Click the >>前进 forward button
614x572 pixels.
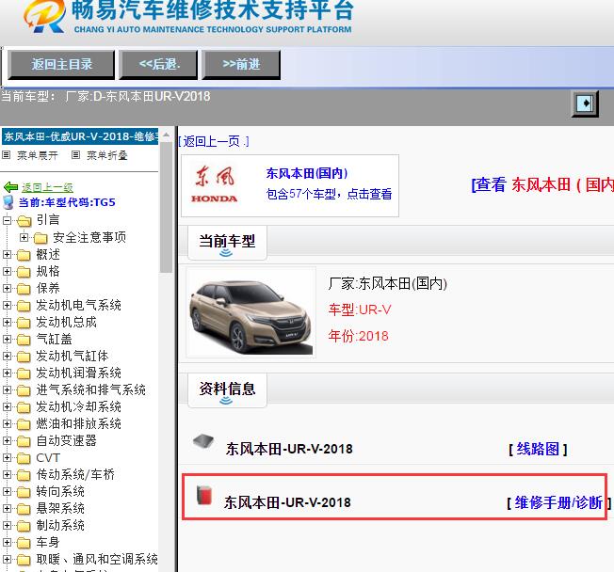[241, 65]
